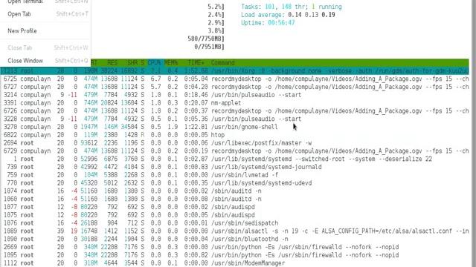Select the systemd-journald process row
Viewport: 476px width, 267px height.
(x=235, y=167)
